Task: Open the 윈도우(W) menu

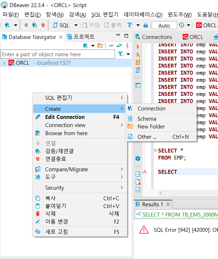Action: [x=180, y=15]
